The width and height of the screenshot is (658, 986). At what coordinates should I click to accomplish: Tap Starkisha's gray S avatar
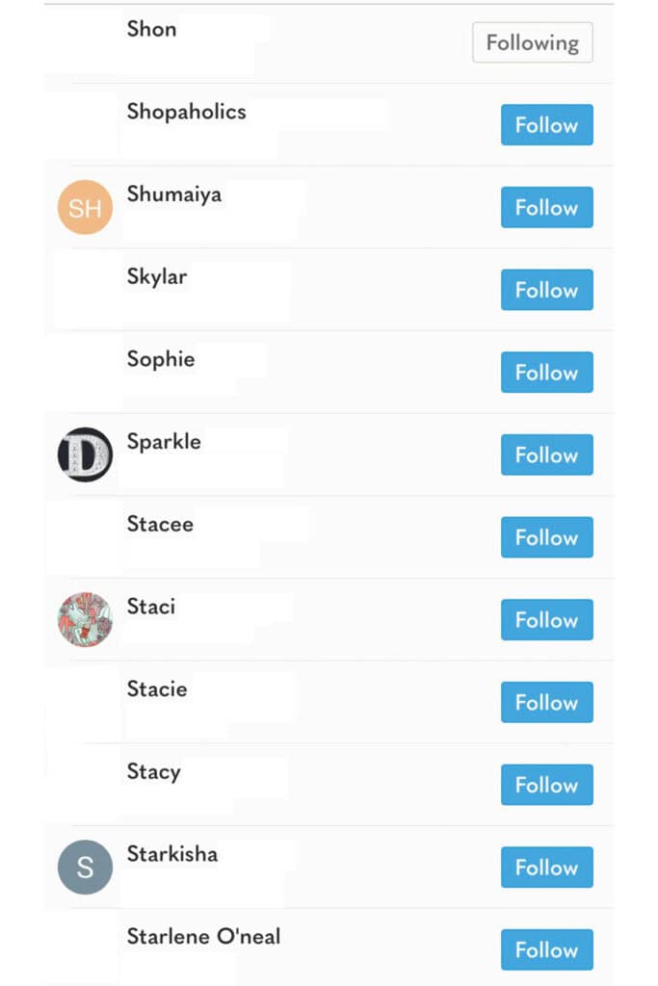tap(85, 868)
